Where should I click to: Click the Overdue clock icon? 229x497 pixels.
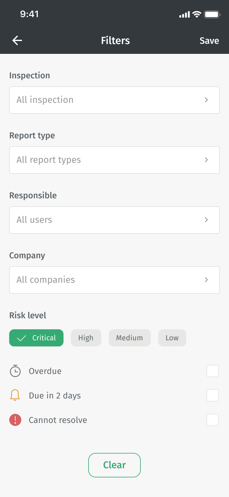coord(15,371)
